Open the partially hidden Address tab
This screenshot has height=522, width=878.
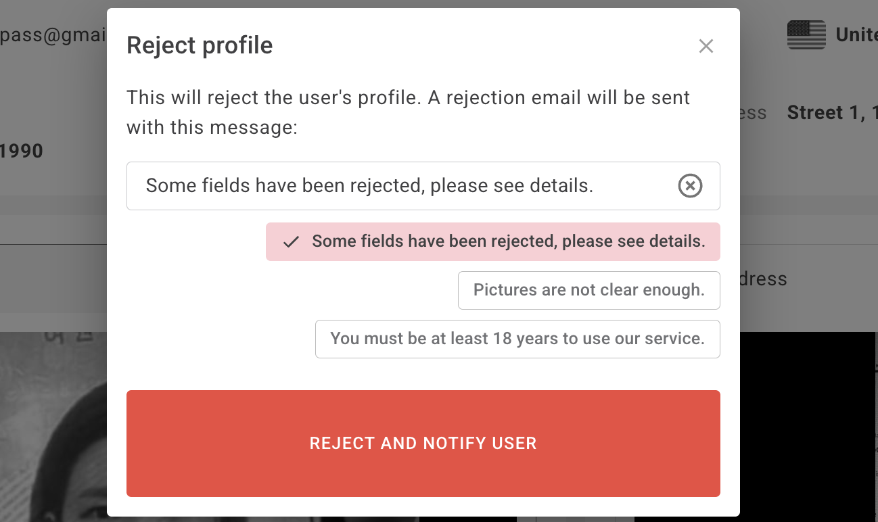pyautogui.click(x=763, y=279)
